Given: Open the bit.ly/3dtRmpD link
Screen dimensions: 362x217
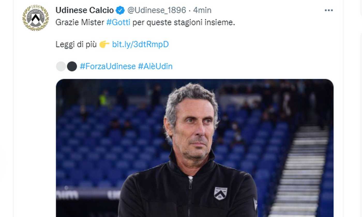Looking at the screenshot, I should (140, 44).
